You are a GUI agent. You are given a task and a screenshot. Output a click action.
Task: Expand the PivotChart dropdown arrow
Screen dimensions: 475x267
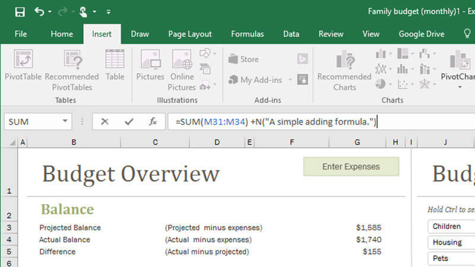pyautogui.click(x=460, y=87)
